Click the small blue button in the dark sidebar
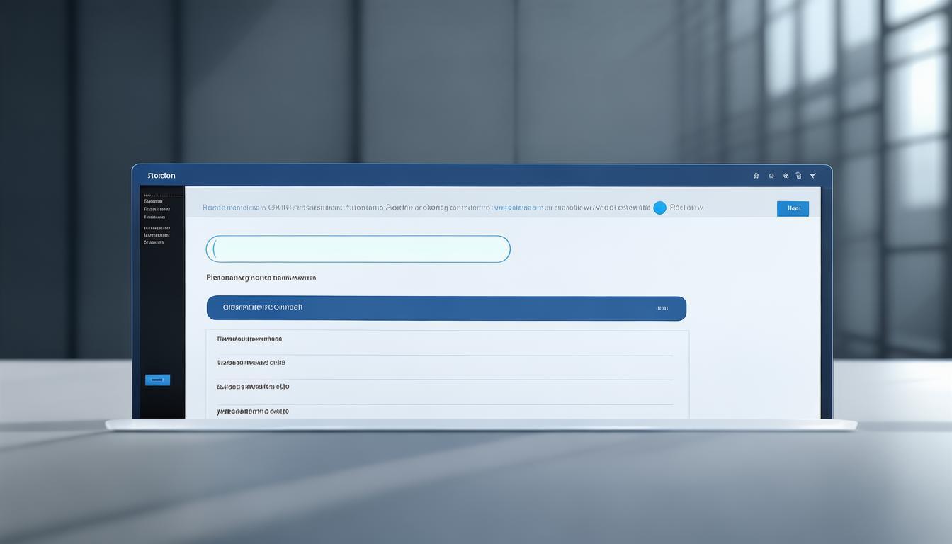Image resolution: width=952 pixels, height=544 pixels. point(157,380)
